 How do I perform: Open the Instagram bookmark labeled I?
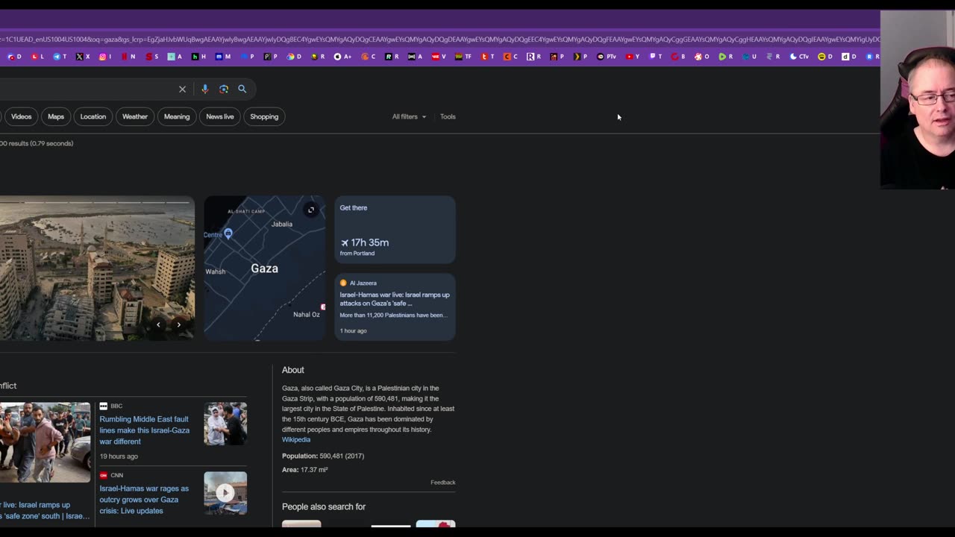coord(106,57)
